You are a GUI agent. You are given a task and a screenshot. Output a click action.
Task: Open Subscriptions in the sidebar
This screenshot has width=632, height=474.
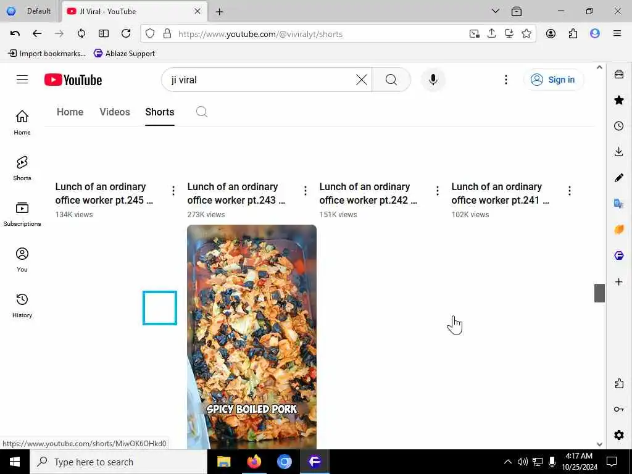pos(22,214)
